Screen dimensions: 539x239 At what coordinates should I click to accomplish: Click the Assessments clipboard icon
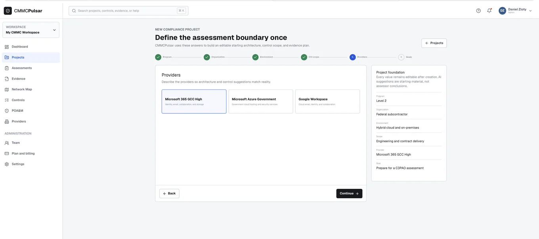tap(7, 68)
